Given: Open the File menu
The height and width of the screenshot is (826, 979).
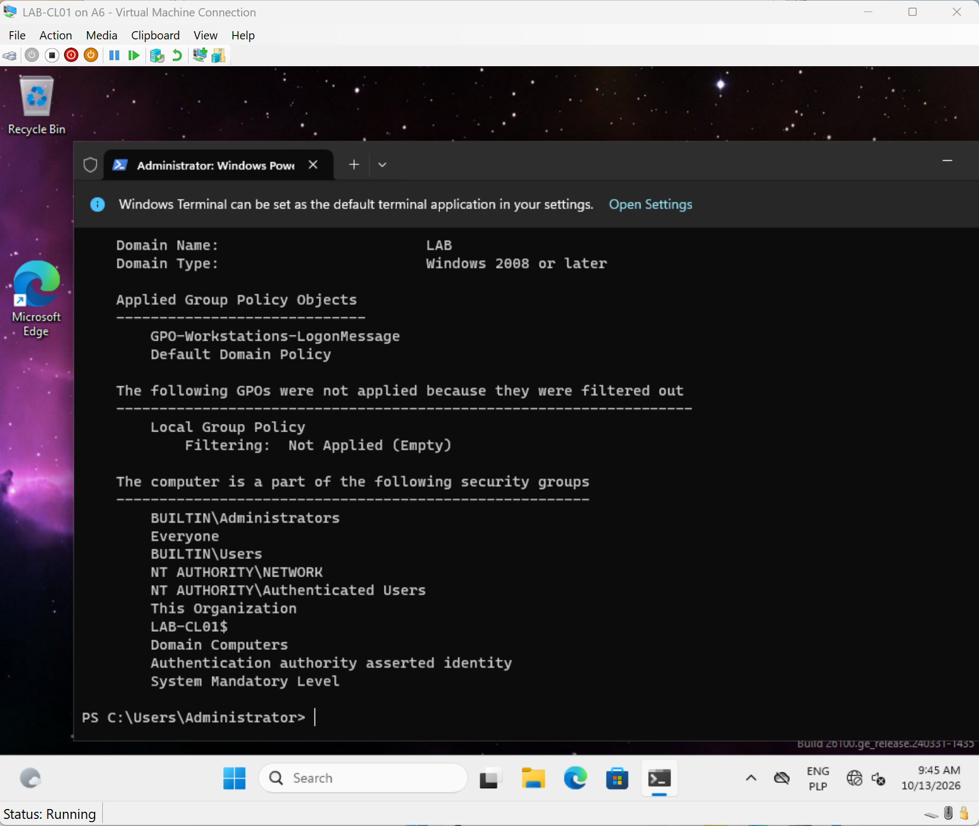Looking at the screenshot, I should click(x=17, y=35).
